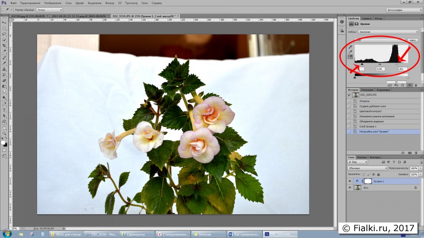Screen dimensions: 424x238
Task: Hide the Уровни 1 adjustment layer
Action: 350,181
